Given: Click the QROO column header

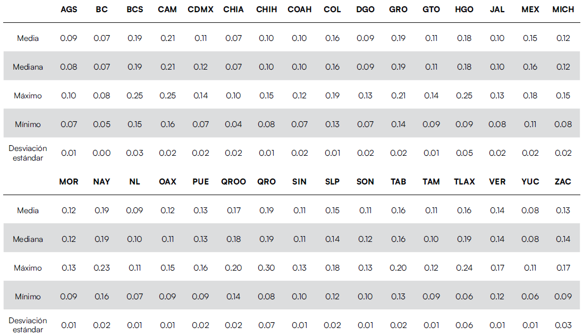Looking at the screenshot, I should [233, 182].
